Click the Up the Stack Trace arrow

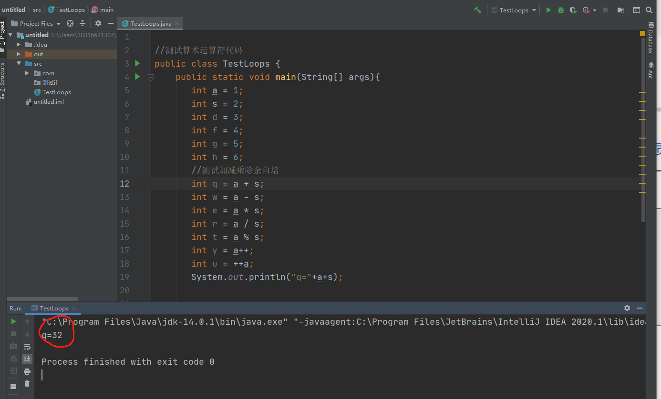pyautogui.click(x=27, y=322)
